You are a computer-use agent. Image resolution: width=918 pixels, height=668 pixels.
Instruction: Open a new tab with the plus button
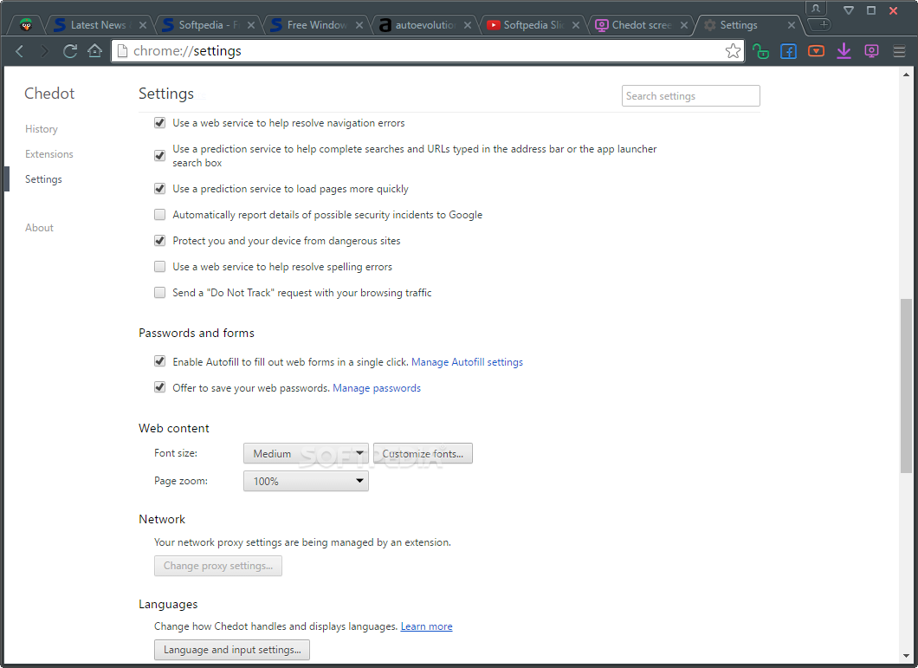[823, 24]
